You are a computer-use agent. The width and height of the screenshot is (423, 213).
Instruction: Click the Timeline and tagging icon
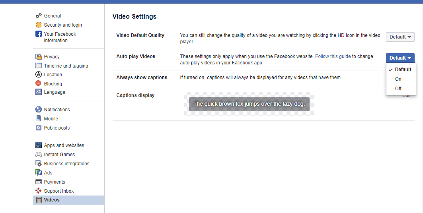(x=39, y=66)
